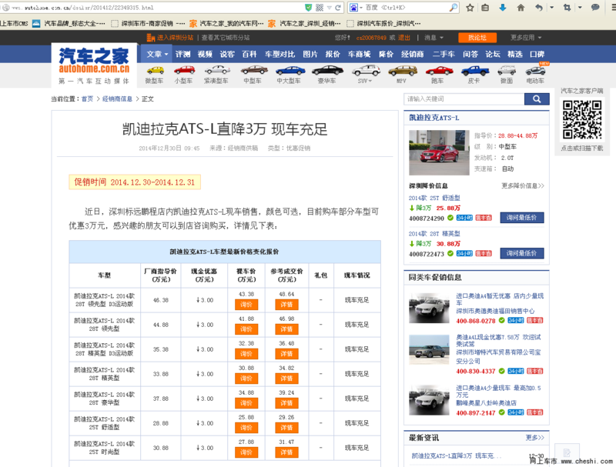This screenshot has width=616, height=467.
Task: Select the red 小型车 car icon
Action: (184, 70)
